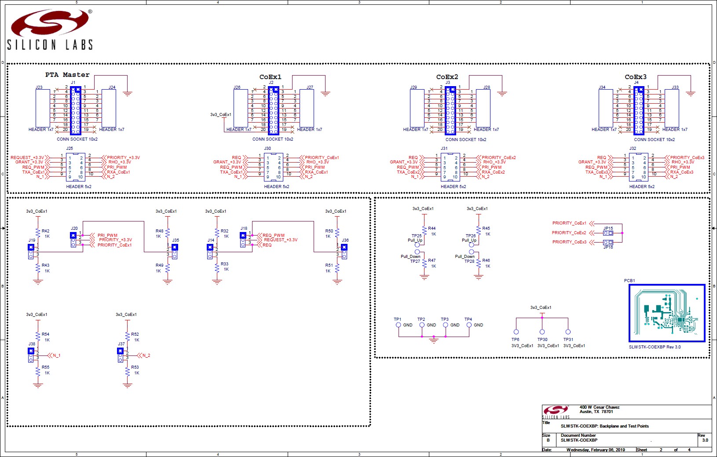Select the J20 three-pin jumper
The height and width of the screenshot is (457, 717).
point(73,239)
